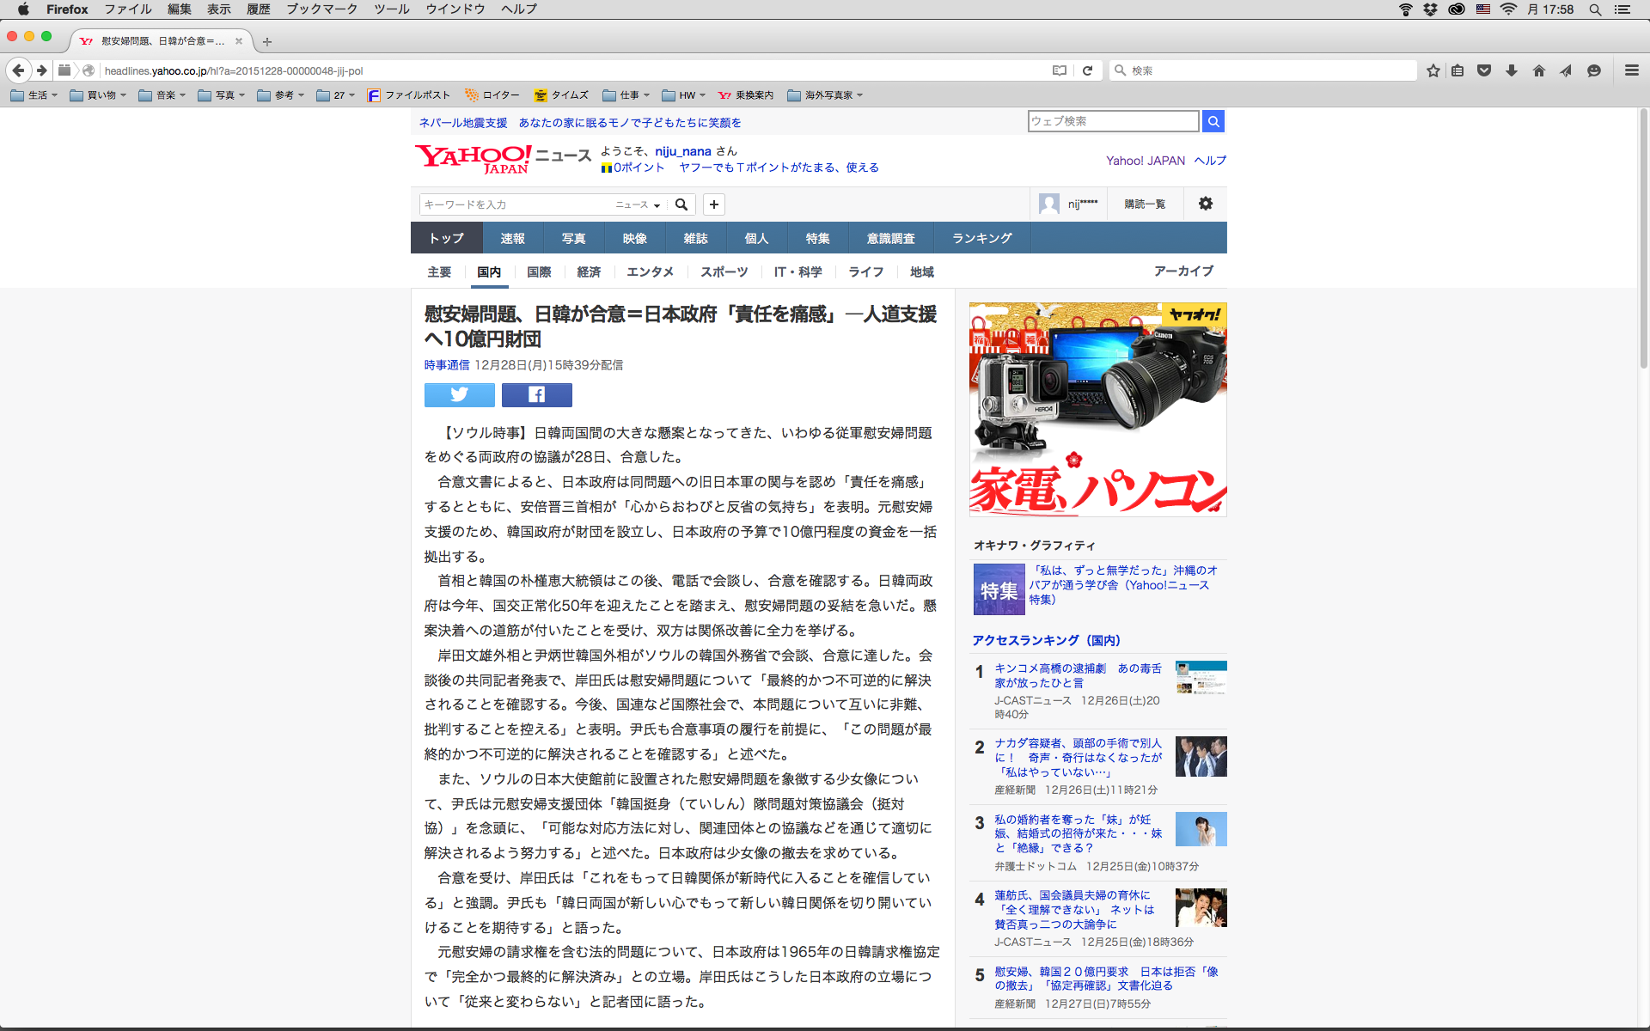Viewport: 1650px width, 1031px height.
Task: Open the ブックマーク menu
Action: [321, 9]
